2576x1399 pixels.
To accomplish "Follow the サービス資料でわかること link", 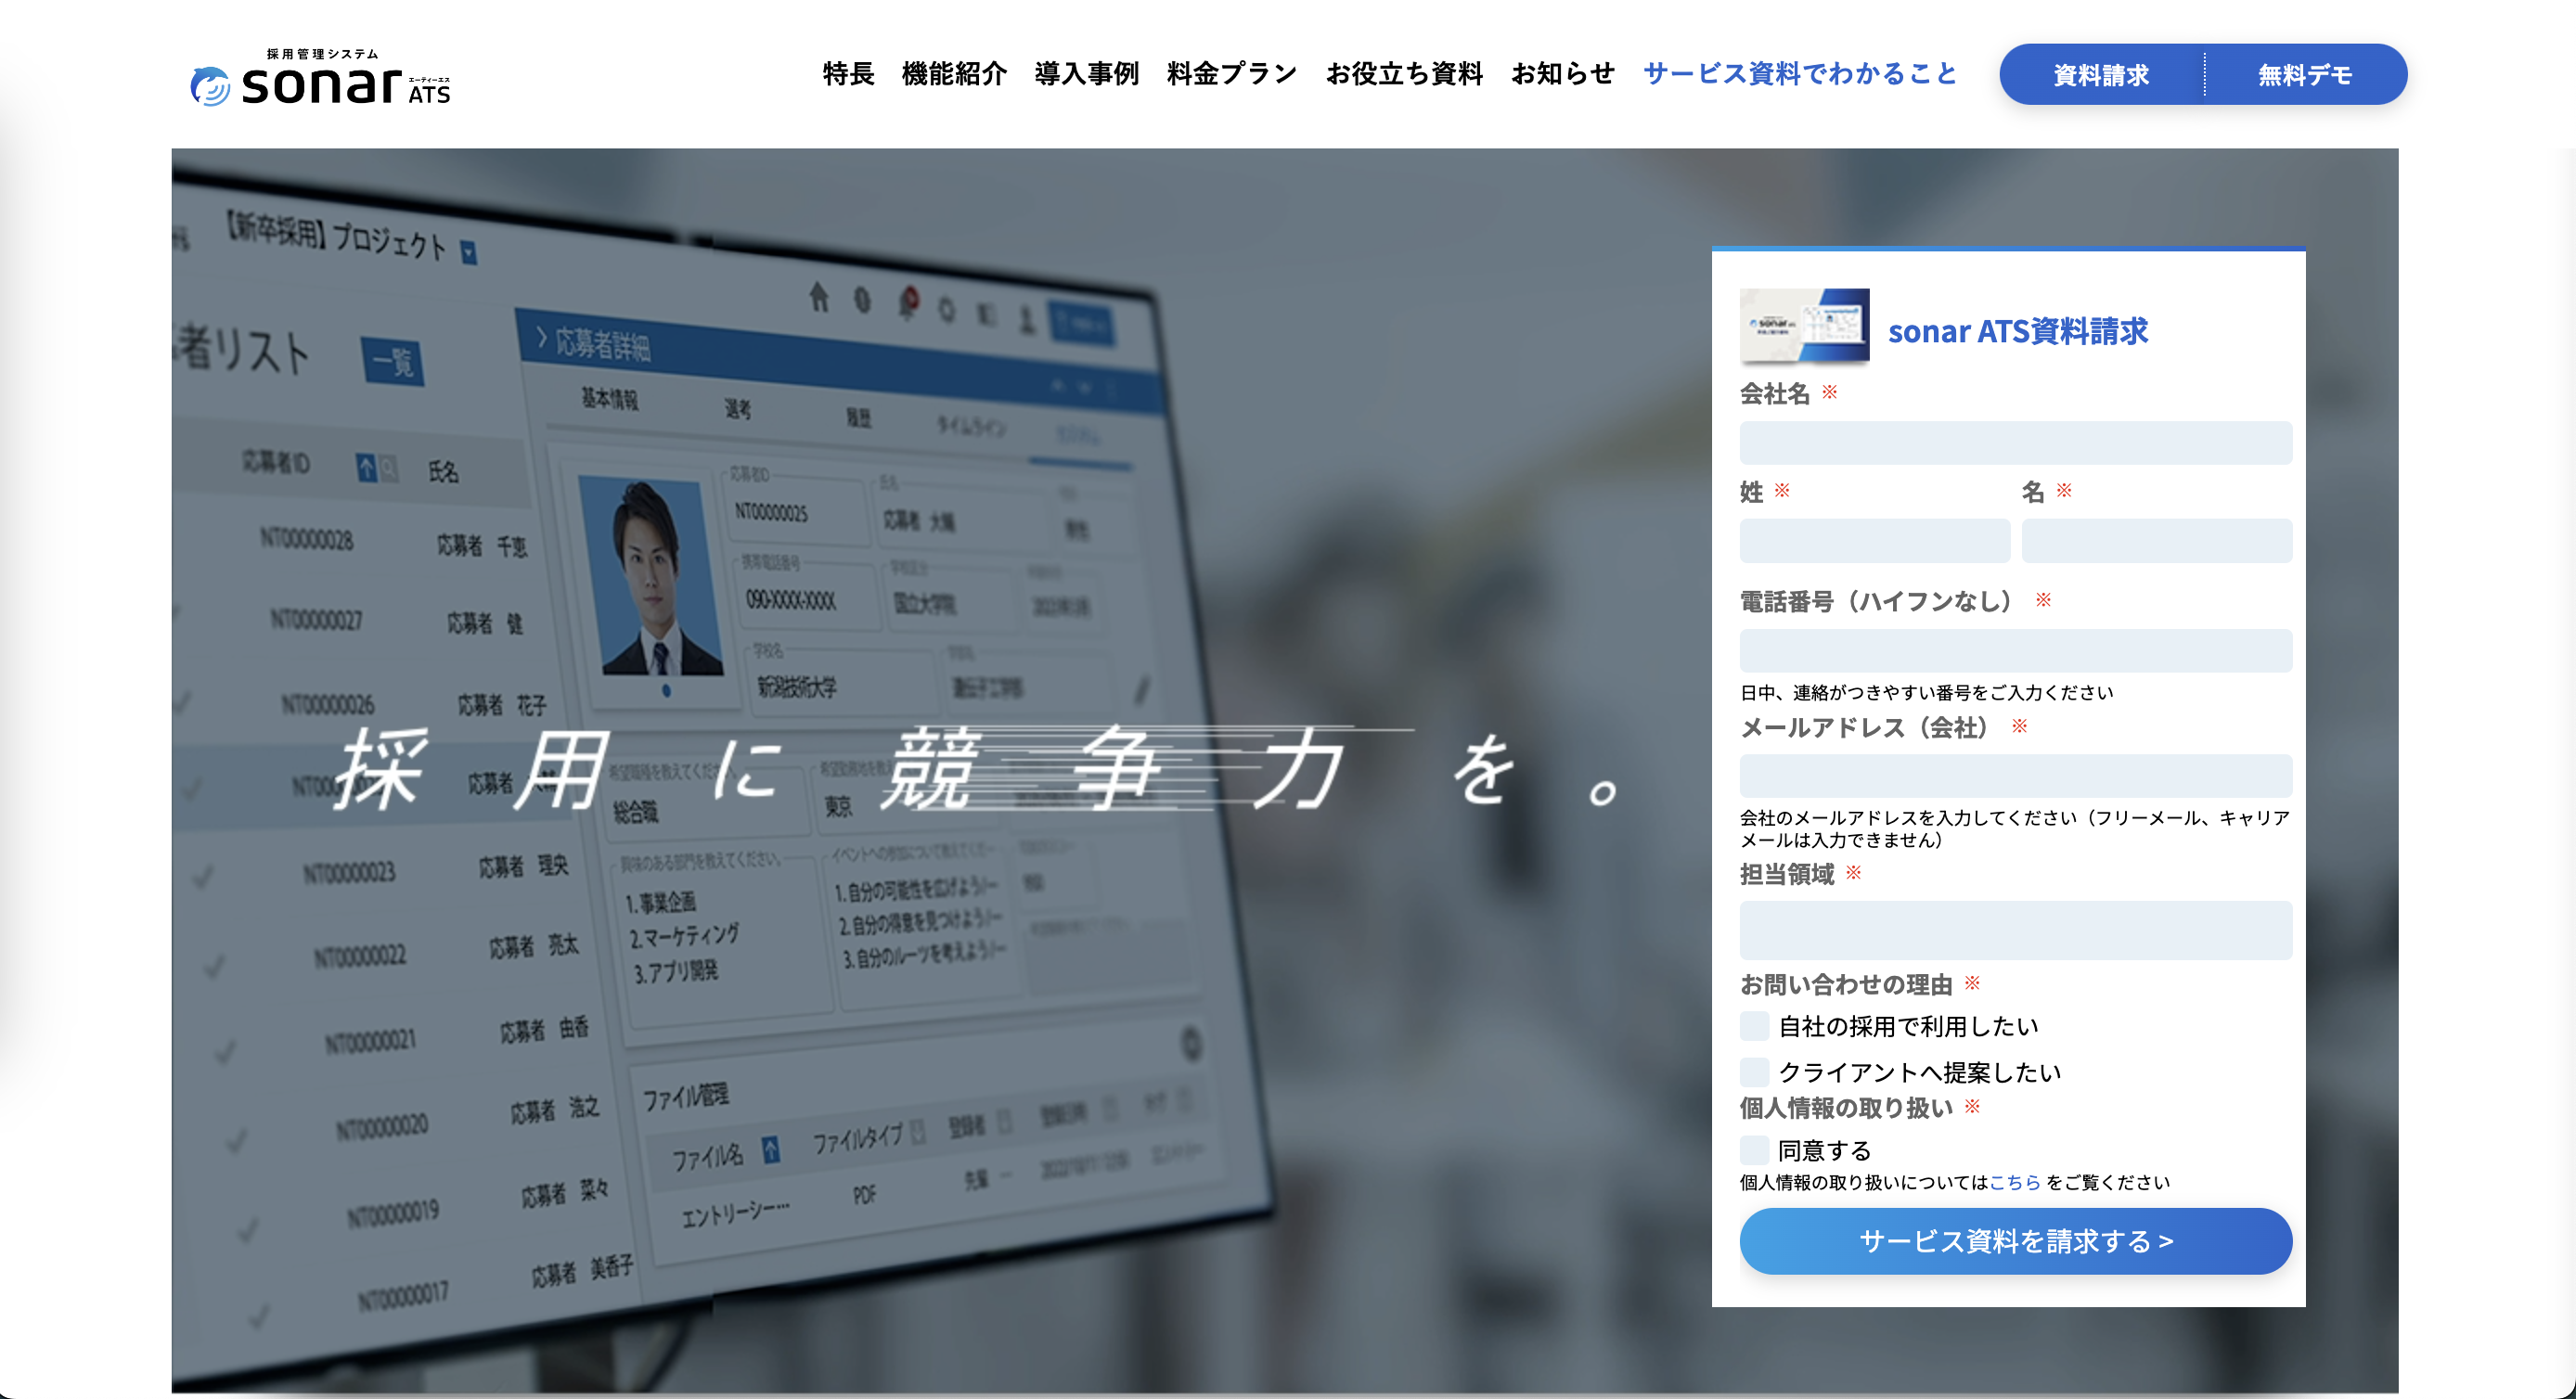I will [x=1800, y=74].
